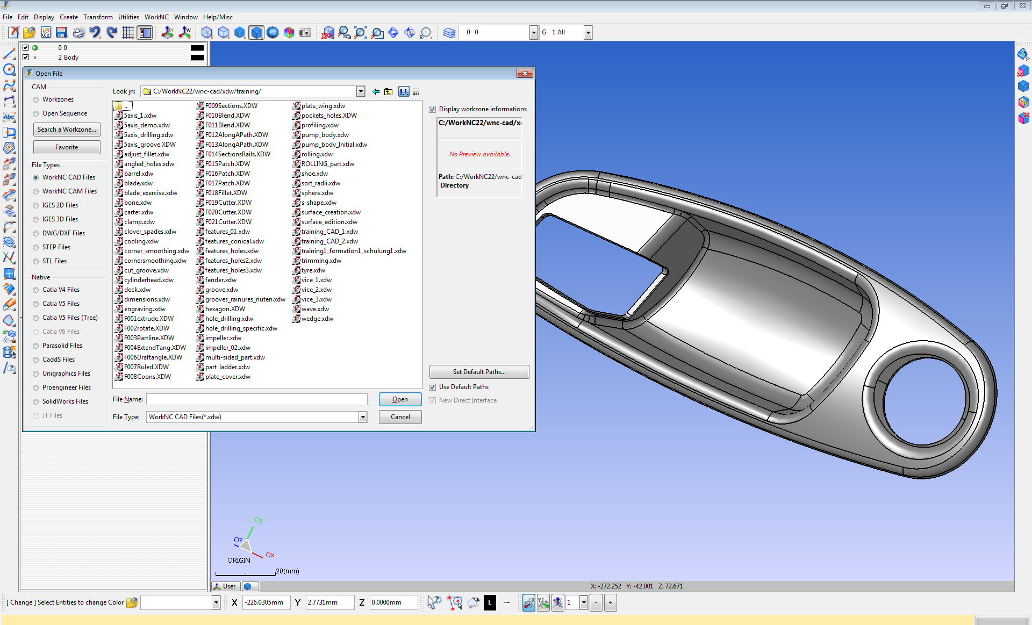Screen dimensions: 1032x625
Task: Go up one folder level icon
Action: [x=388, y=92]
